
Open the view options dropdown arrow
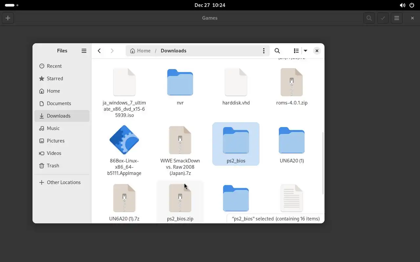click(x=305, y=51)
